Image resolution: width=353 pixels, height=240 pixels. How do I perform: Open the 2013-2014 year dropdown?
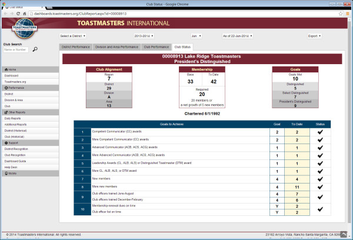pos(144,36)
